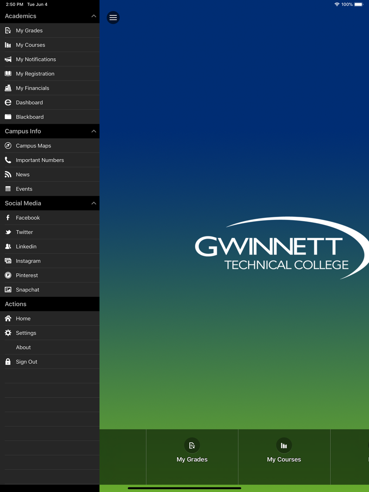Choose Sign Out in Actions
The width and height of the screenshot is (369, 492).
click(x=50, y=361)
